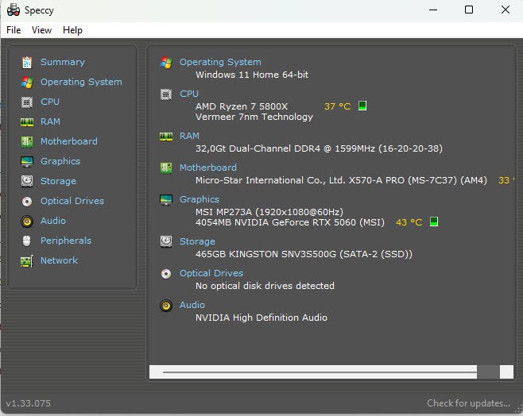Click the CPU chip icon in sidebar

pyautogui.click(x=27, y=102)
